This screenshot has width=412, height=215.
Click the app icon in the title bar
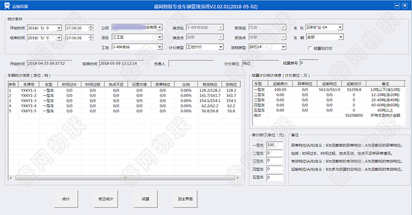click(5, 5)
